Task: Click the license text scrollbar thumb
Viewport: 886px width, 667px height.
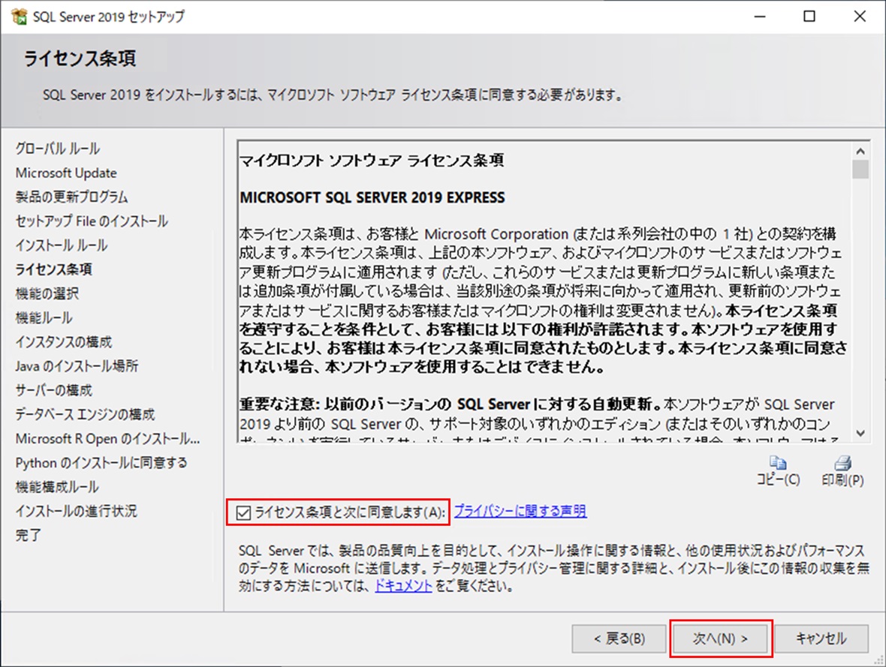Action: click(860, 170)
